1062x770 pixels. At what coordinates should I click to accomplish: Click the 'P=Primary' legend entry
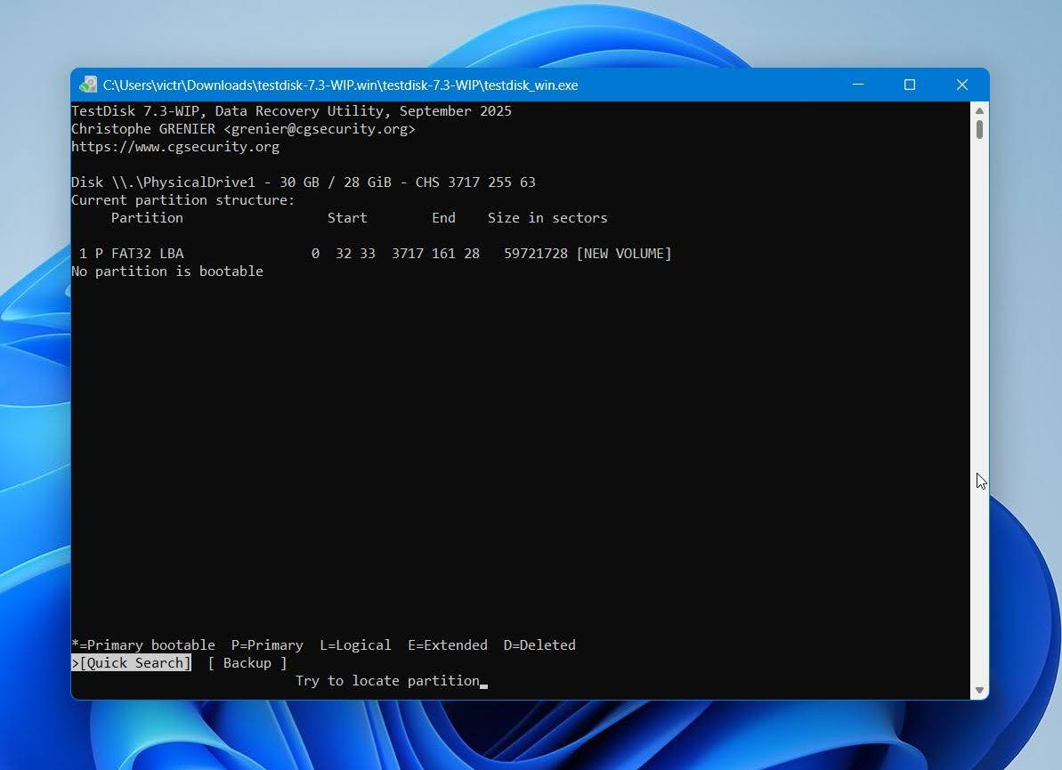[x=268, y=645]
